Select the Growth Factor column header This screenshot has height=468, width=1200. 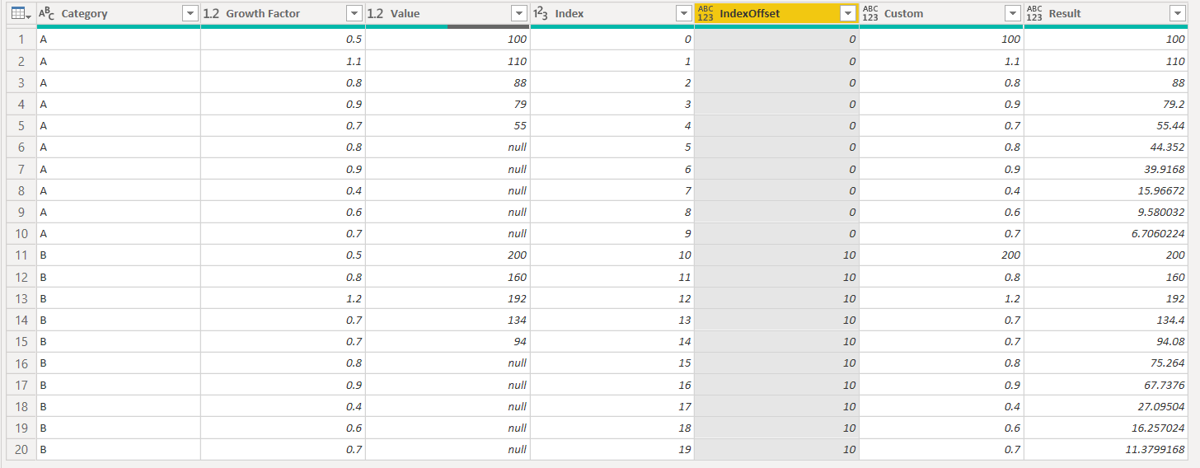click(x=283, y=14)
